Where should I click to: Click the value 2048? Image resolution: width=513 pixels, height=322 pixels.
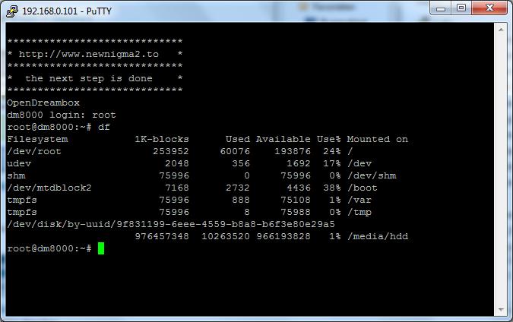coord(177,163)
